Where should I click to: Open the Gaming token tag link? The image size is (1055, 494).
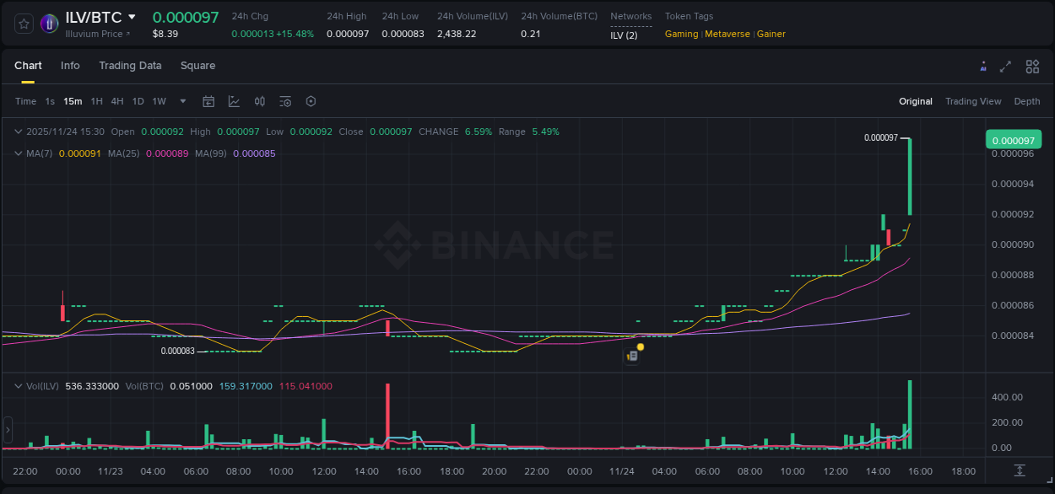tap(681, 34)
